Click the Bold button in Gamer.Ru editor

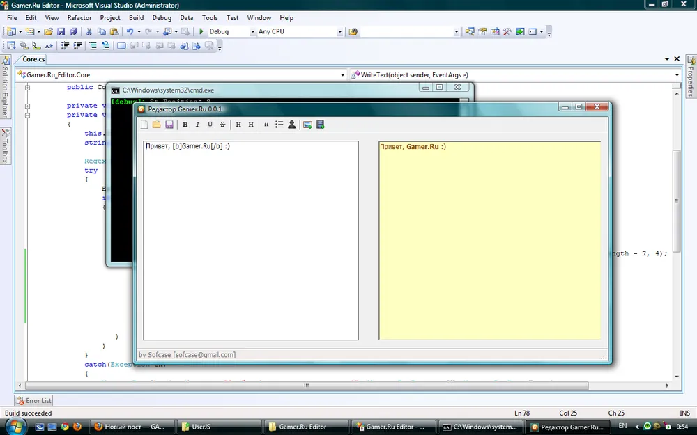click(x=185, y=125)
